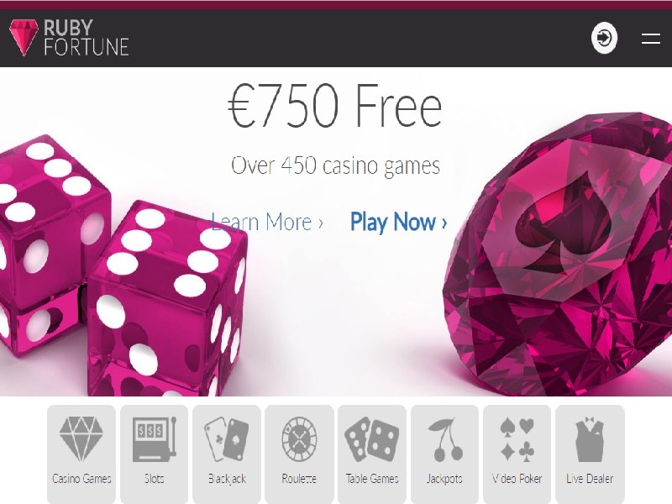Click the Ruby Fortune wordmark text
The height and width of the screenshot is (504, 672).
pos(87,38)
